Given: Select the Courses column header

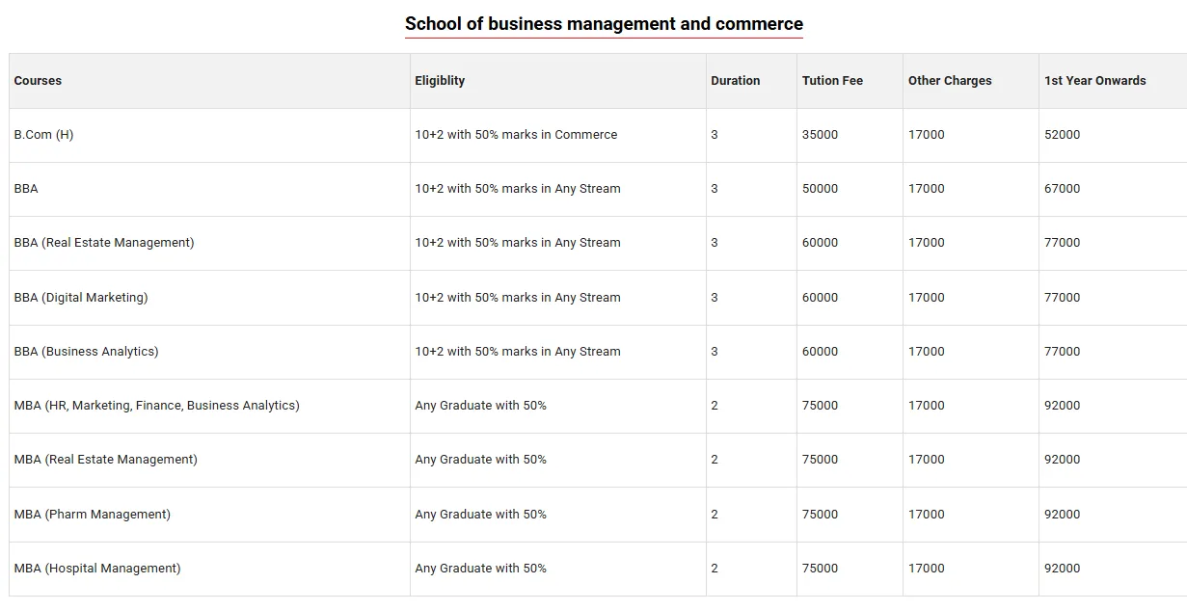Looking at the screenshot, I should tap(38, 81).
